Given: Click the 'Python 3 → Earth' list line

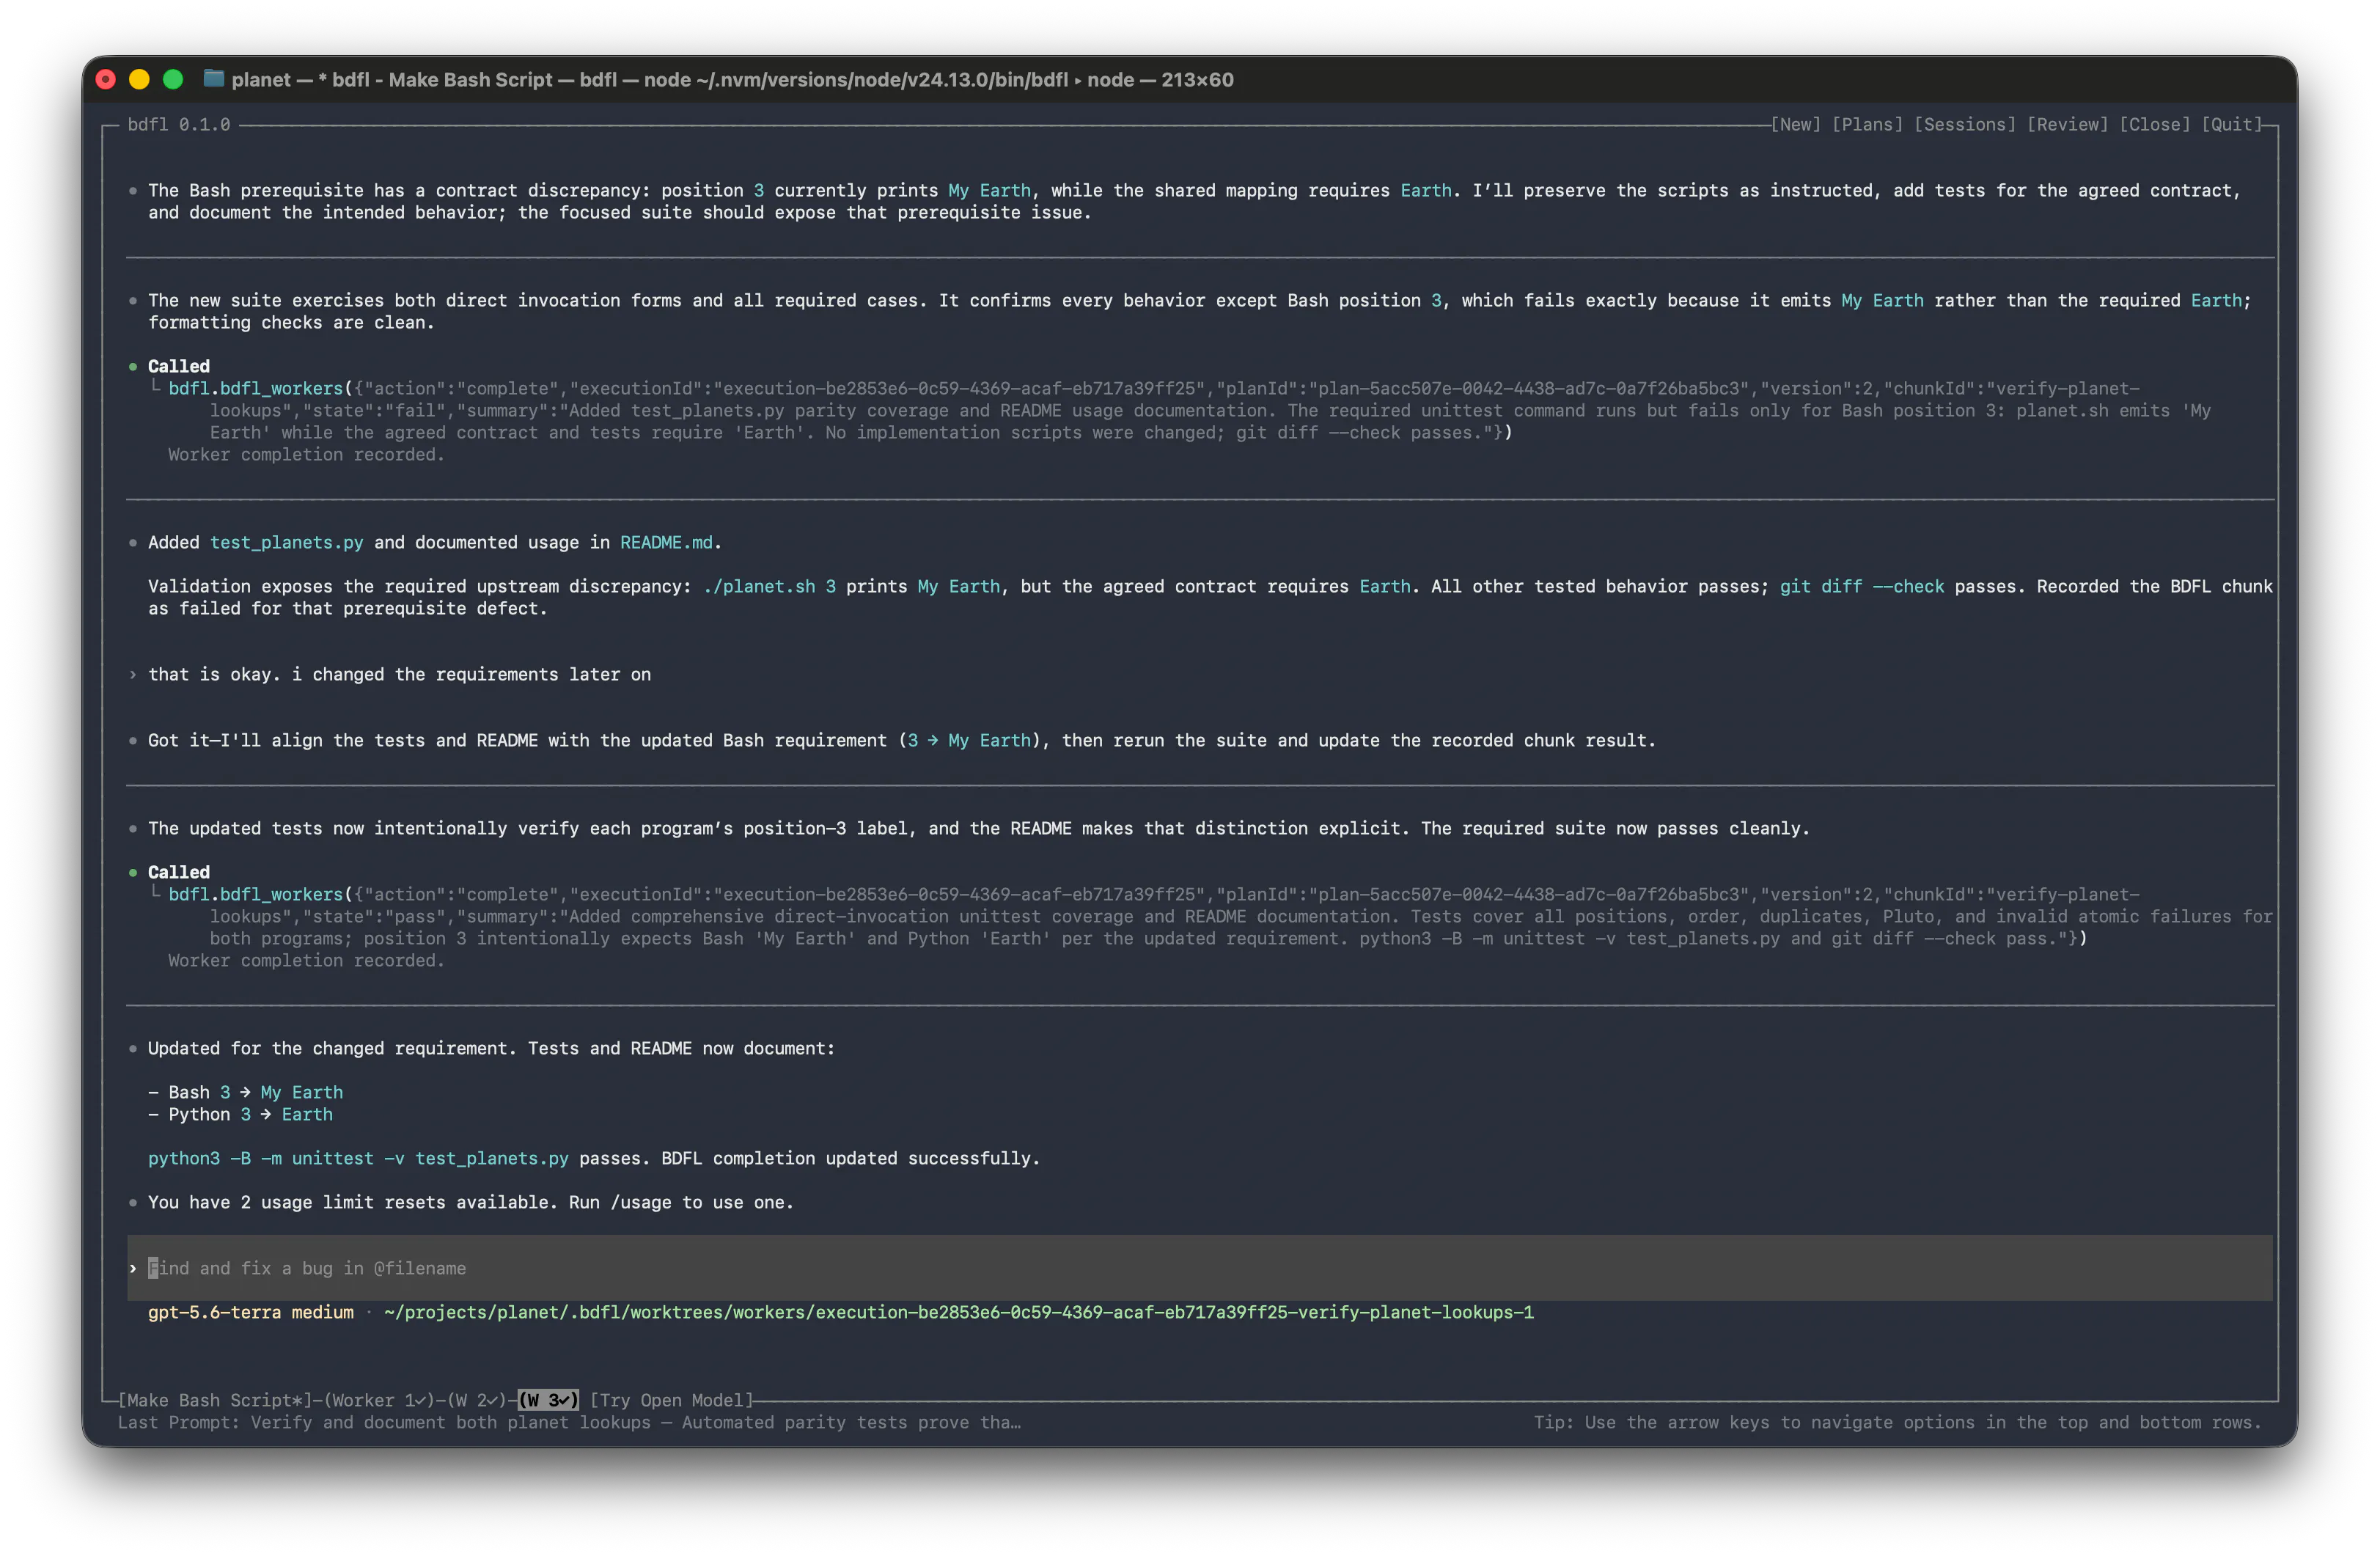Looking at the screenshot, I should 240,1114.
